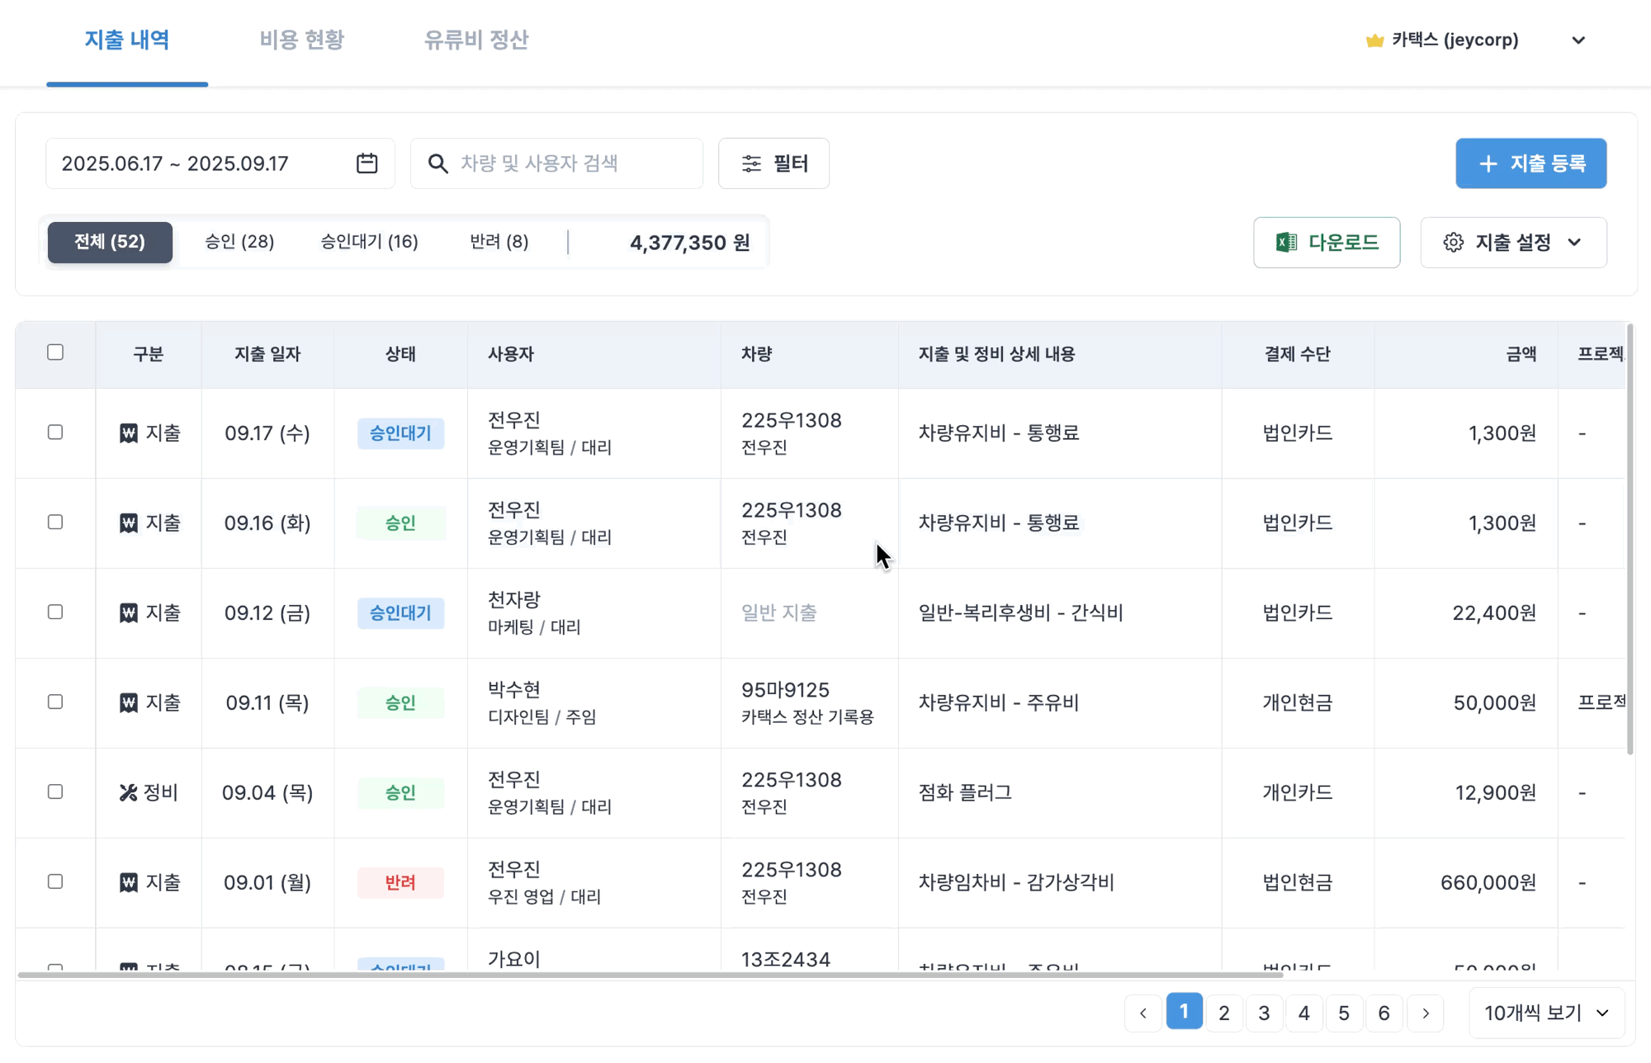Viewport: 1651px width, 1063px height.
Task: Click the crown icon beside 카택스
Action: pyautogui.click(x=1374, y=40)
